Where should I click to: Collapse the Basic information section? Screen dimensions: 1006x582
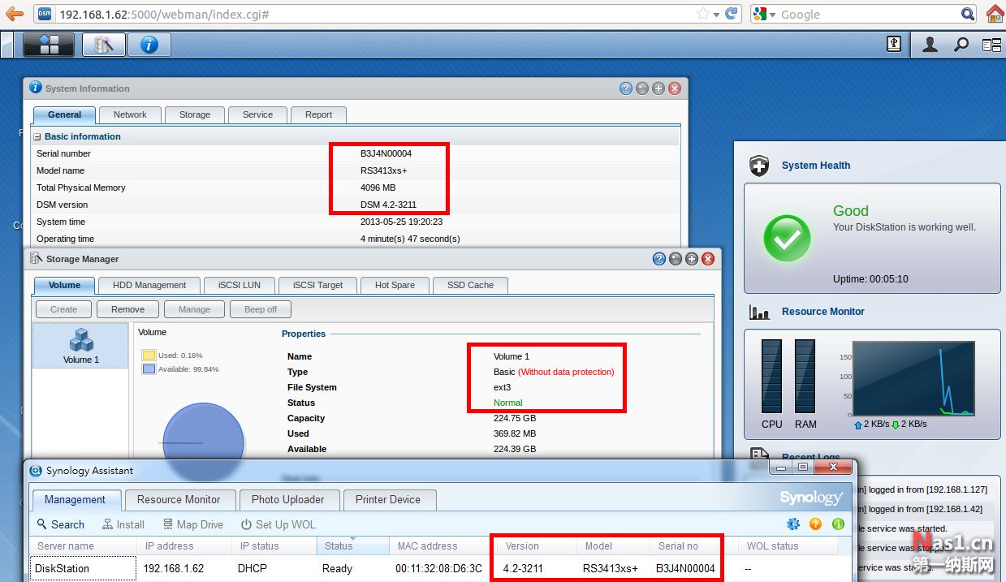pyautogui.click(x=37, y=136)
